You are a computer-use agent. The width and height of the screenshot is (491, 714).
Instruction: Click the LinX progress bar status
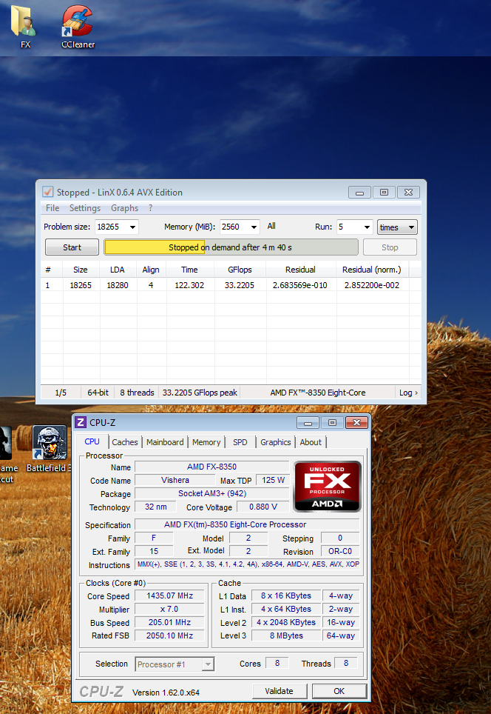pyautogui.click(x=231, y=247)
